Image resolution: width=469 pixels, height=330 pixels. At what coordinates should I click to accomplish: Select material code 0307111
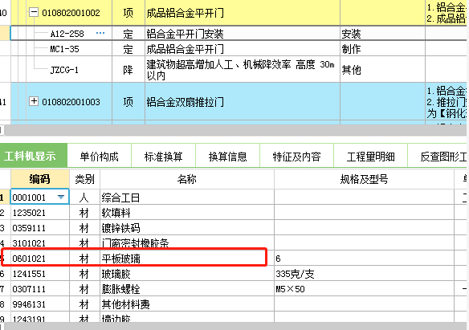[x=40, y=289]
